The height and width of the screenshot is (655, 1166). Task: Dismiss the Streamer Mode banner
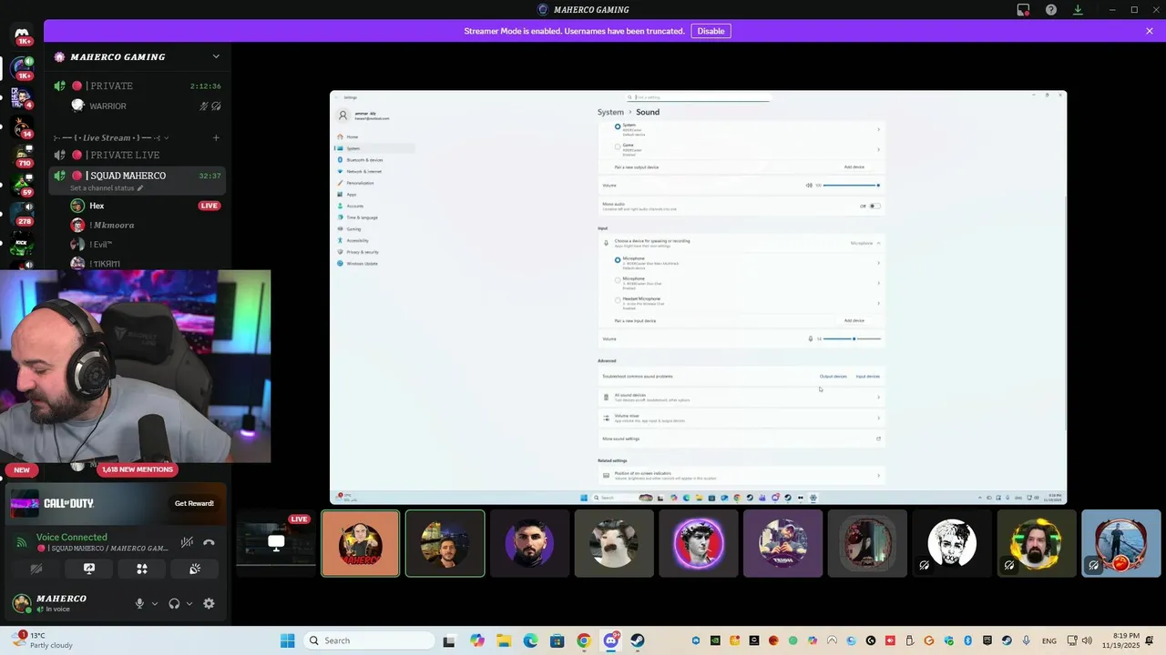click(x=1150, y=31)
